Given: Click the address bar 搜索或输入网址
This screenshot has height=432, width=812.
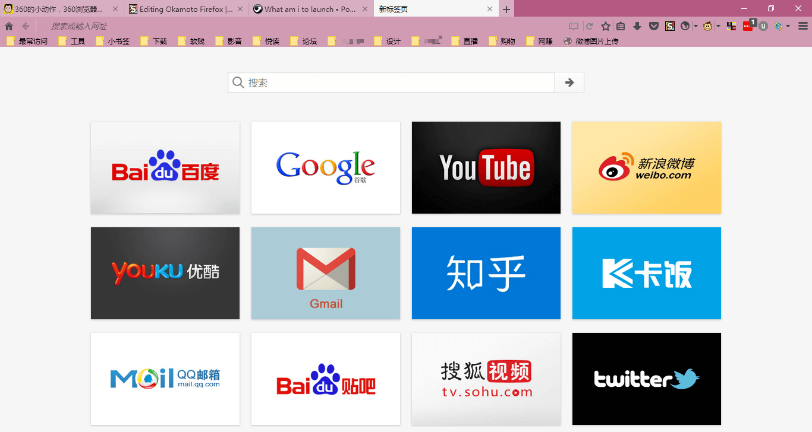Looking at the screenshot, I should pos(300,26).
